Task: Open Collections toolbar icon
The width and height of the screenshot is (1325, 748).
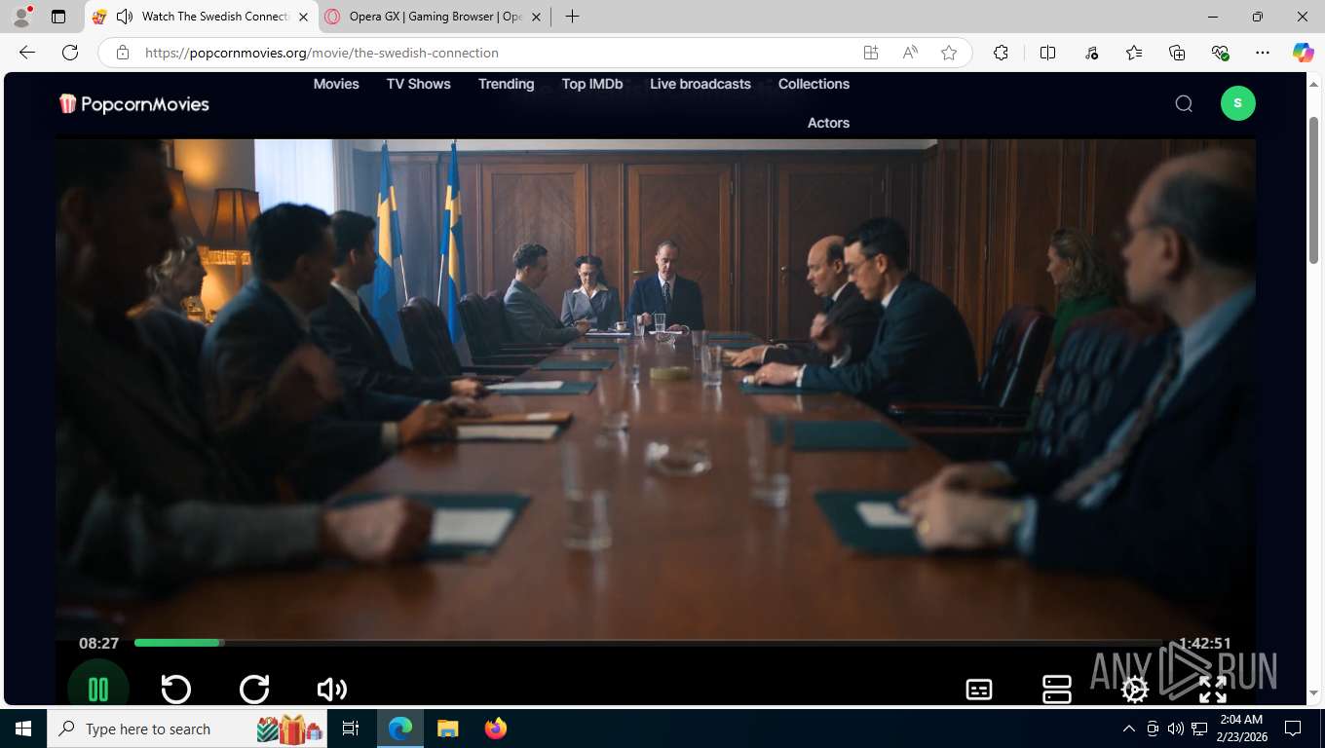Action: click(x=1177, y=53)
